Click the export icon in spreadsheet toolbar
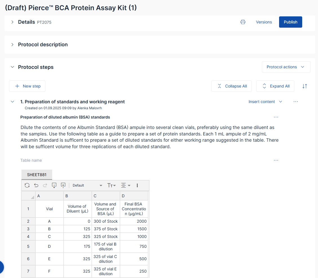Image resolution: width=318 pixels, height=278 pixels. click(63, 185)
